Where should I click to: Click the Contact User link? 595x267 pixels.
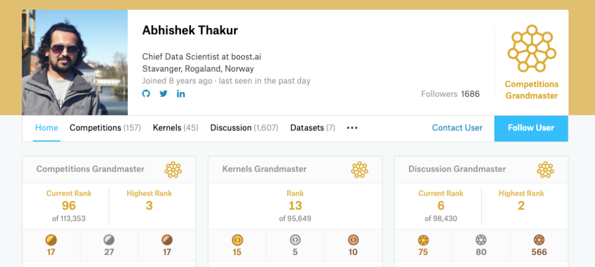click(457, 128)
